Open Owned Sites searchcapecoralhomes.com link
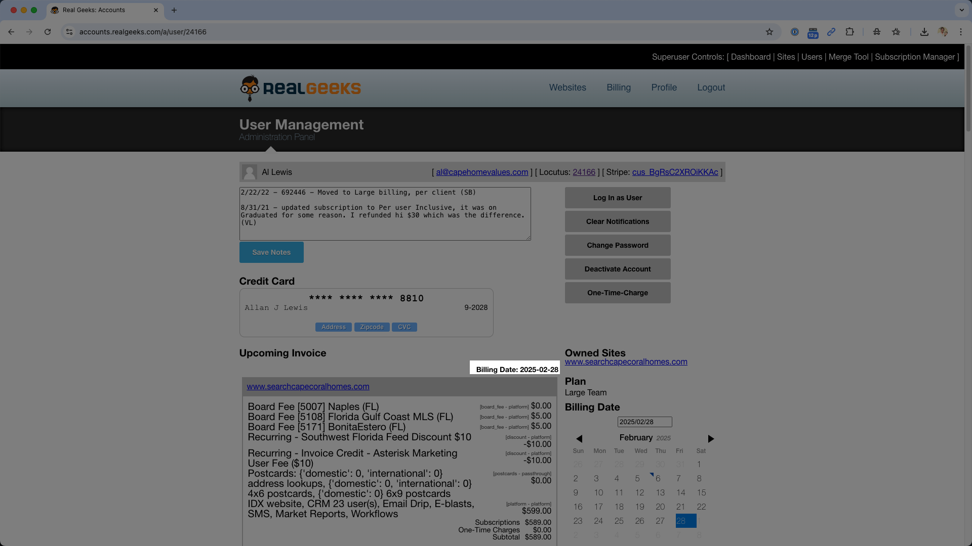 [626, 362]
